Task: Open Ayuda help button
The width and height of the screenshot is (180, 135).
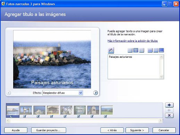Action: [x=16, y=130]
